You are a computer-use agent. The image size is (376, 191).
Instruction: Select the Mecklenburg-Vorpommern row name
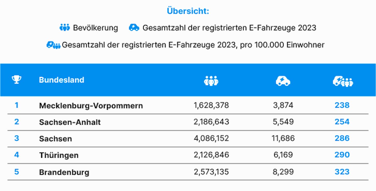(91, 106)
